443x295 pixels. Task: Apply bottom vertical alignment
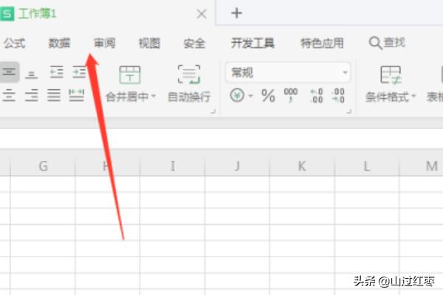(x=31, y=74)
